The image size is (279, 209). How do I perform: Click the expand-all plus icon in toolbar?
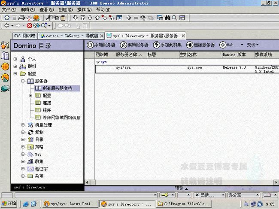click(x=129, y=18)
